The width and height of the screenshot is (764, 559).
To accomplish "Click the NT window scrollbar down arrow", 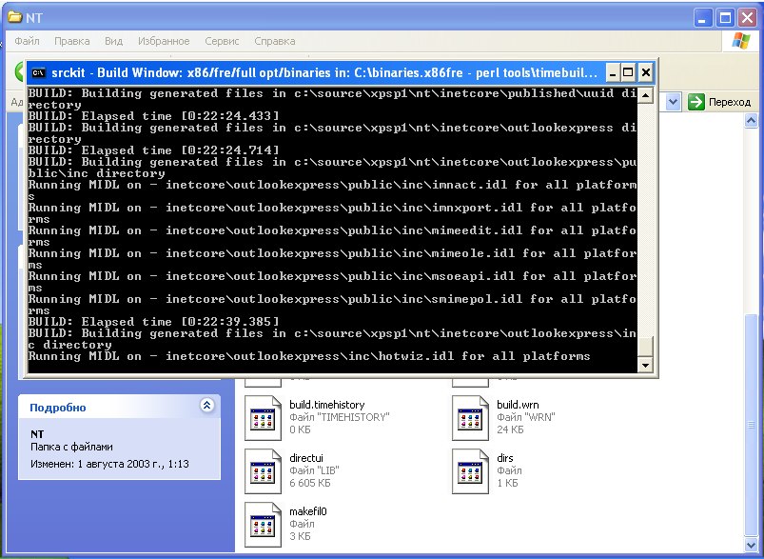I will (751, 545).
